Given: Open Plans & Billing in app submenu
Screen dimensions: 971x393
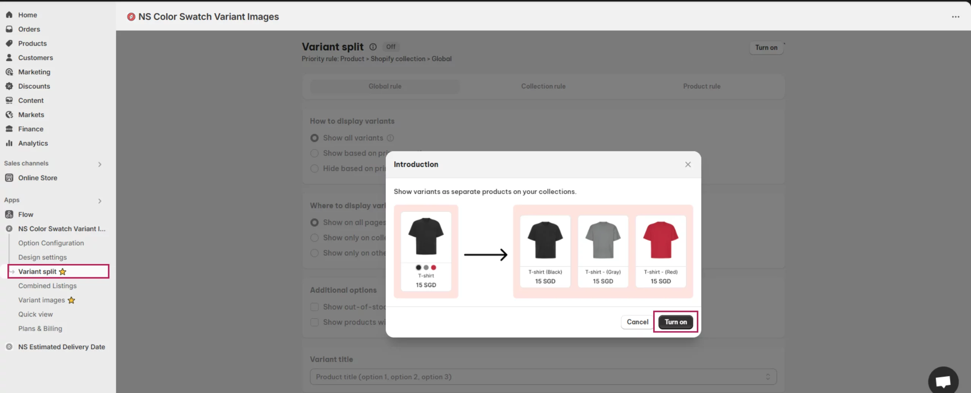Looking at the screenshot, I should (40, 329).
